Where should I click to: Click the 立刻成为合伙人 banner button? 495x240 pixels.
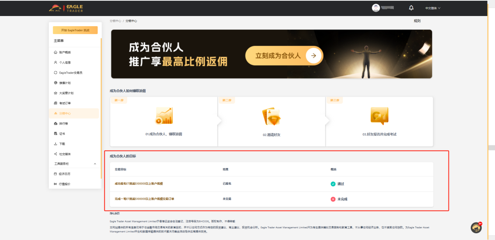click(x=284, y=56)
